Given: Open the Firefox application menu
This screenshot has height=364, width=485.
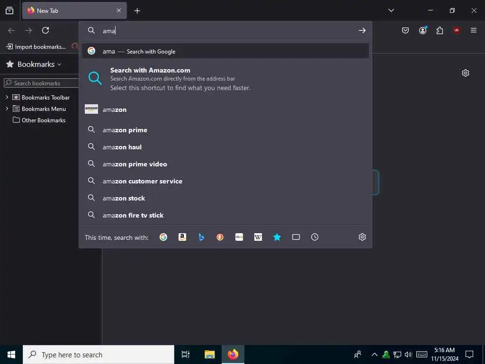Looking at the screenshot, I should [x=474, y=30].
